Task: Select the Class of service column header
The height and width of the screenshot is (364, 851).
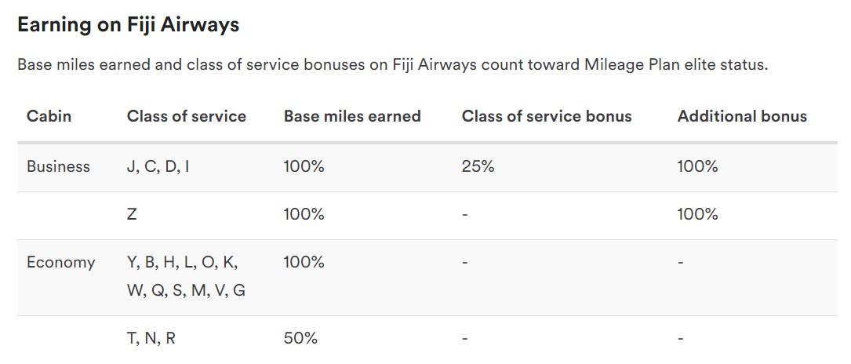Action: pyautogui.click(x=186, y=116)
